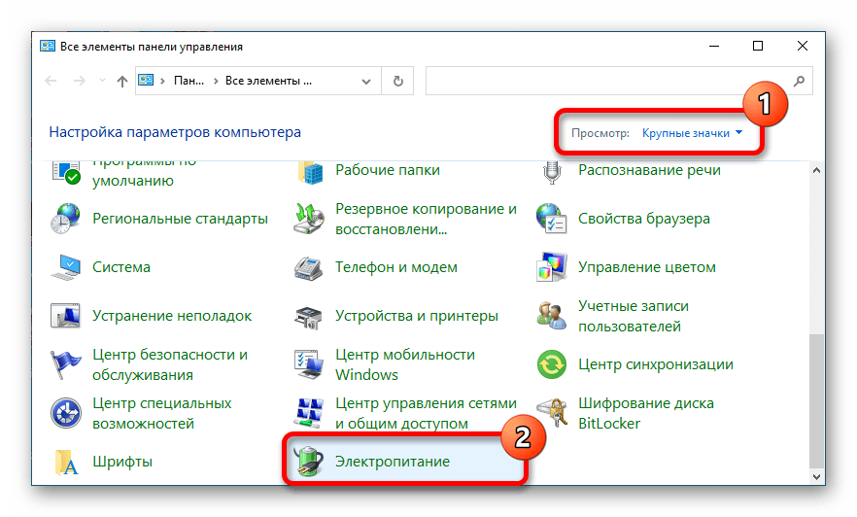
Task: Open Центр специальных возможностей icon
Action: (x=66, y=412)
